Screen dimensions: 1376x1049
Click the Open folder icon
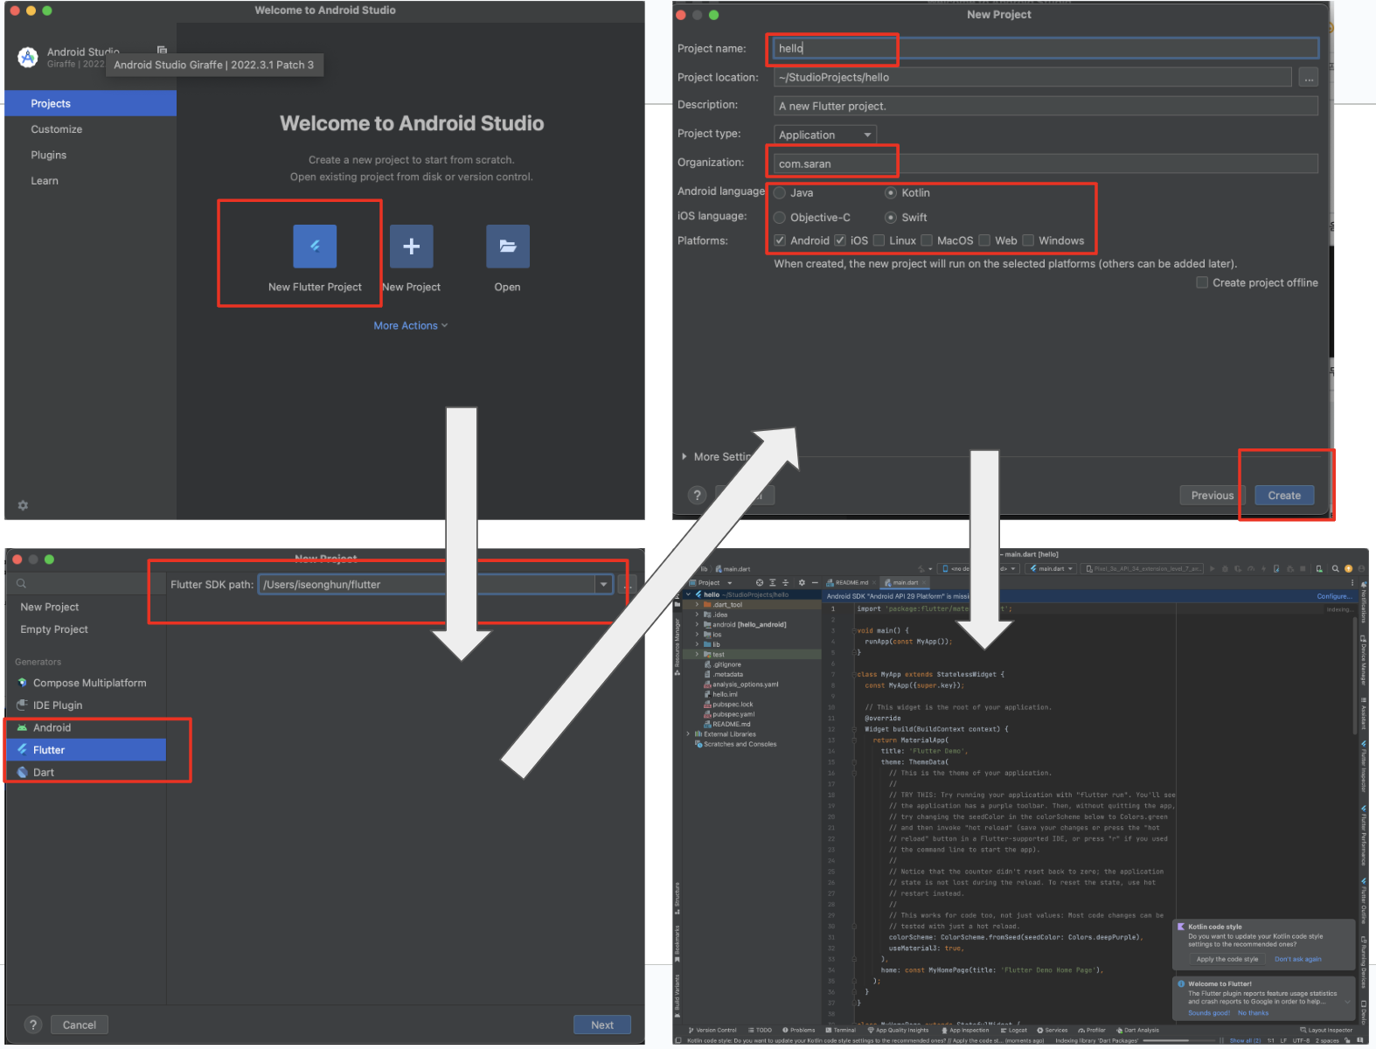(x=507, y=247)
